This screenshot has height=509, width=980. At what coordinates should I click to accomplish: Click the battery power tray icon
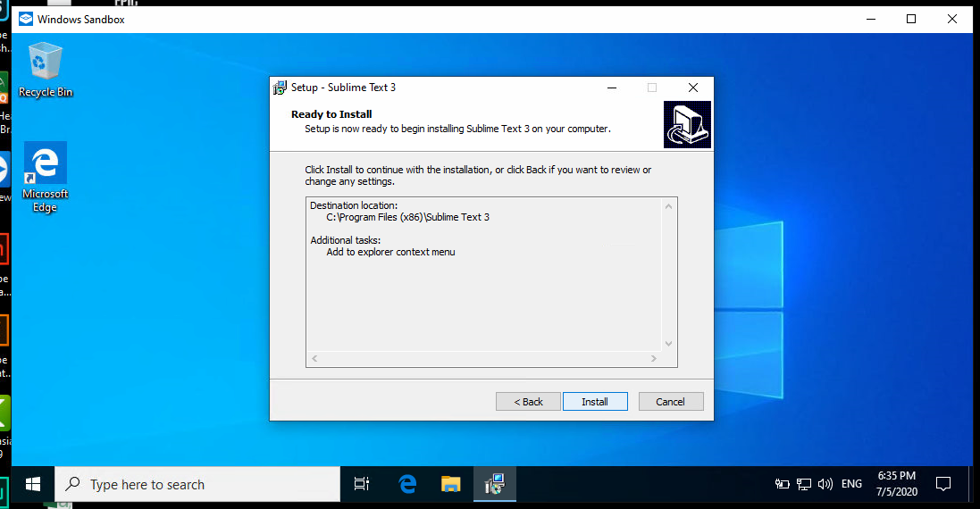pos(782,484)
